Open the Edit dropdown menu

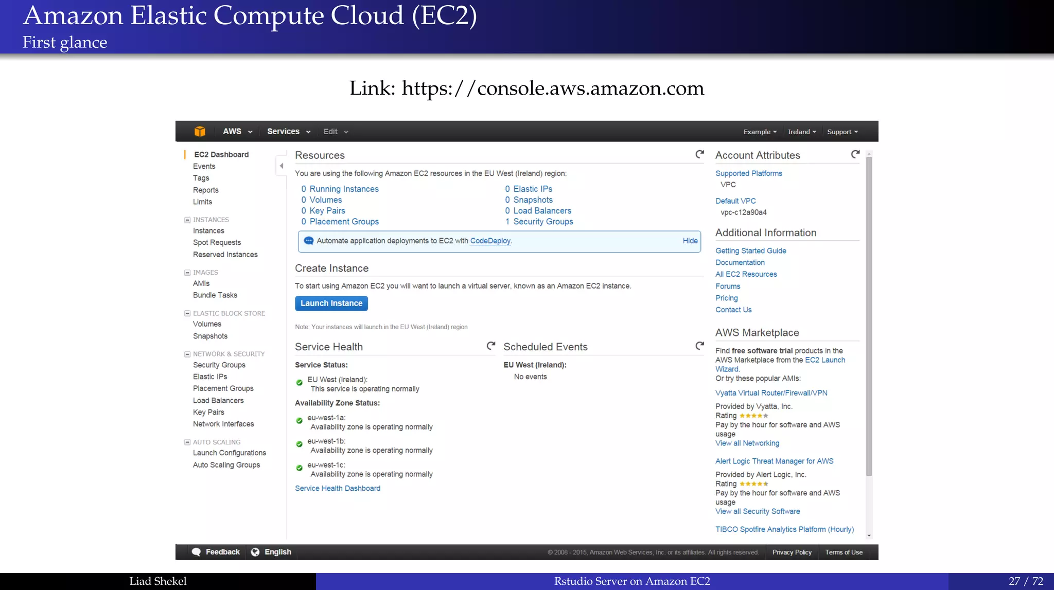(x=336, y=132)
